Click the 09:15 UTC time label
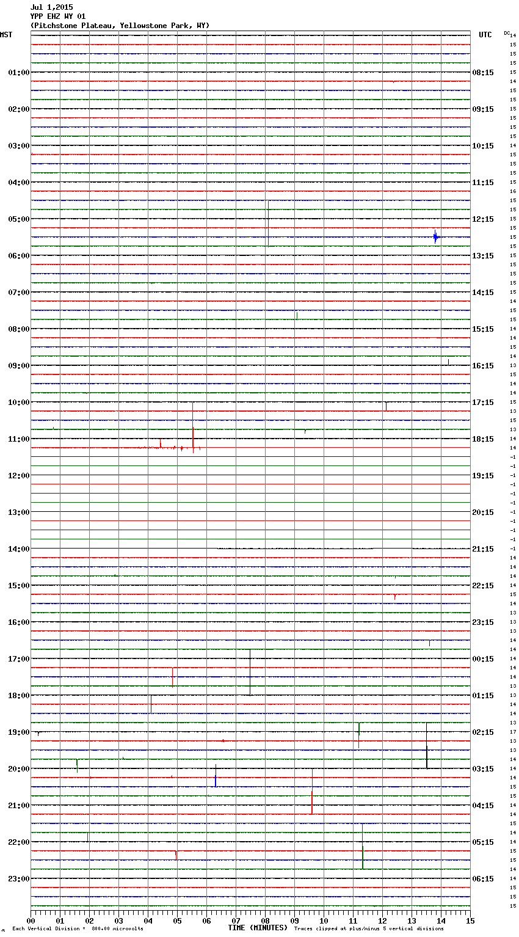519x937 pixels. pyautogui.click(x=483, y=109)
